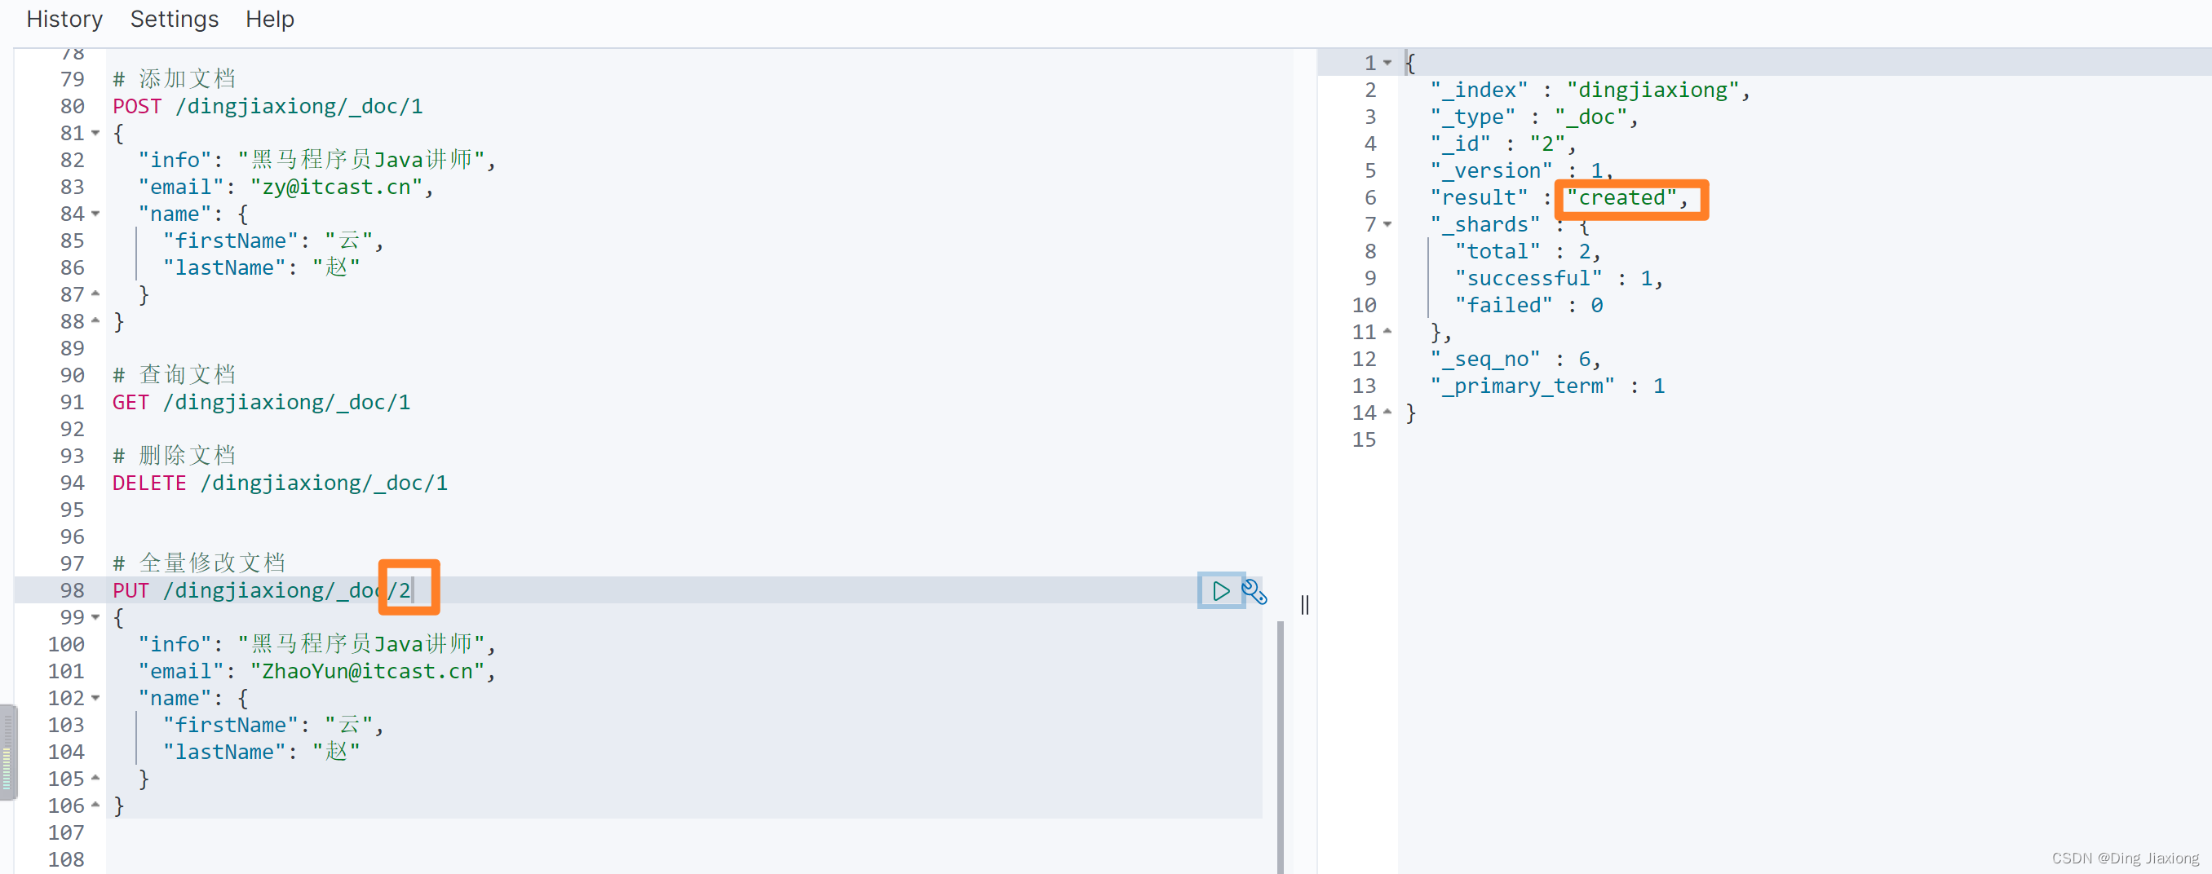Screen dimensions: 2212x874
Task: Click the "_type" : "_doc" output line
Action: pyautogui.click(x=1533, y=117)
